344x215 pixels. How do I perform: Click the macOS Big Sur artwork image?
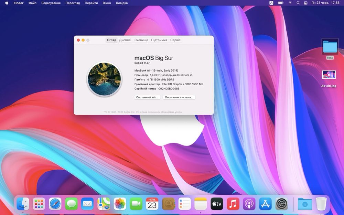[x=104, y=79]
